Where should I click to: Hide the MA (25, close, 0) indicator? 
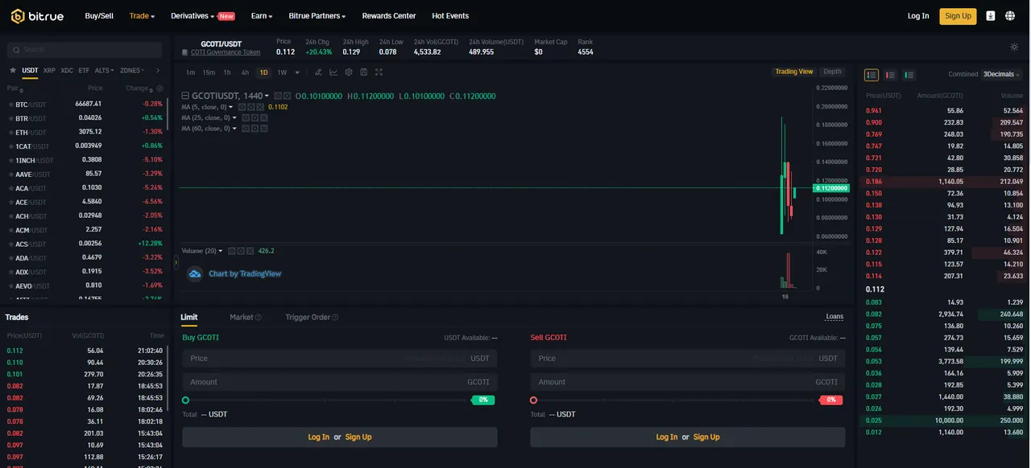[x=246, y=117]
